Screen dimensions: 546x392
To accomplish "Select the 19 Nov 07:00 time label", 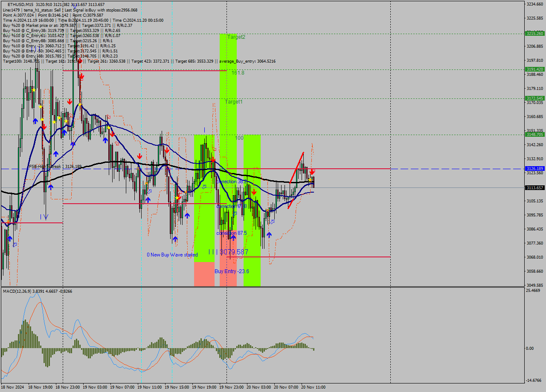I will pos(122,387).
